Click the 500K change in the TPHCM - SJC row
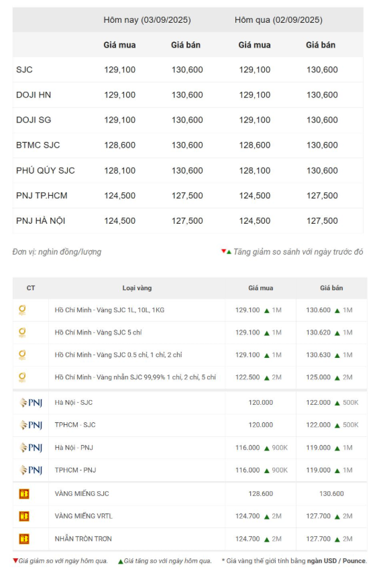This screenshot has width=381, height=575. pos(351,425)
